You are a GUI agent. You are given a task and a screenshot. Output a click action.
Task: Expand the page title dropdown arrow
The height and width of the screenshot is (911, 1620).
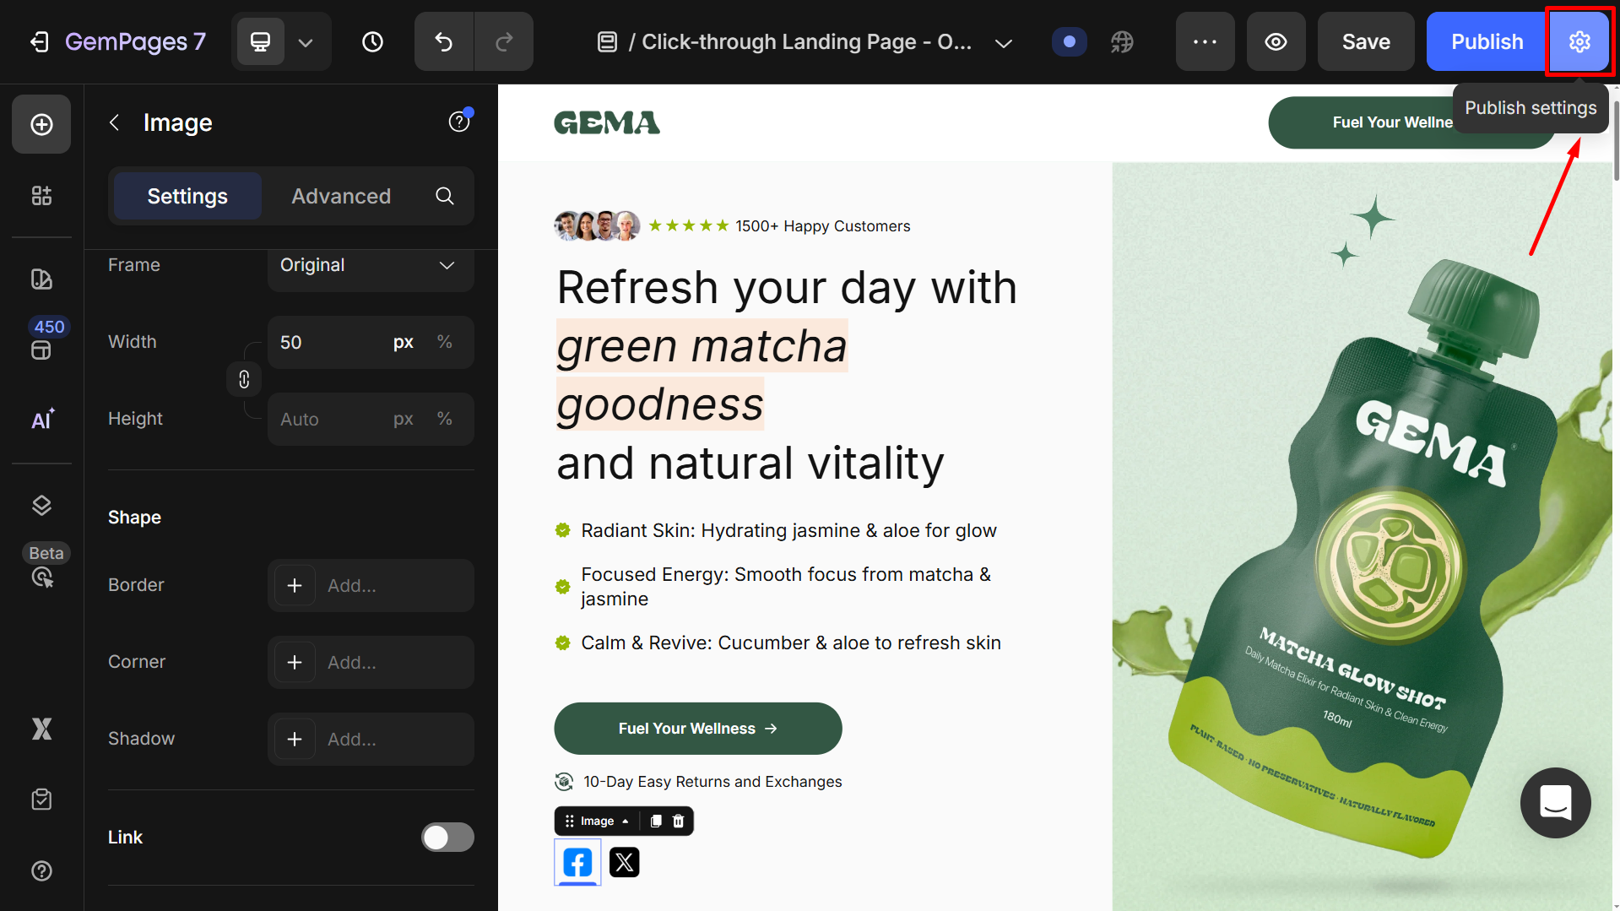pyautogui.click(x=1003, y=42)
